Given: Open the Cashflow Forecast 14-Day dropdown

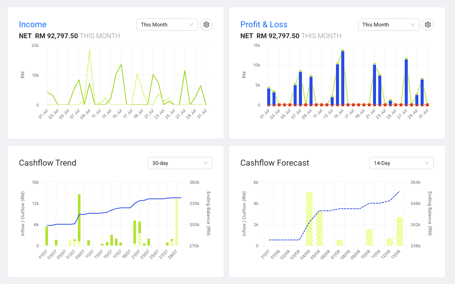Looking at the screenshot, I should (x=401, y=163).
